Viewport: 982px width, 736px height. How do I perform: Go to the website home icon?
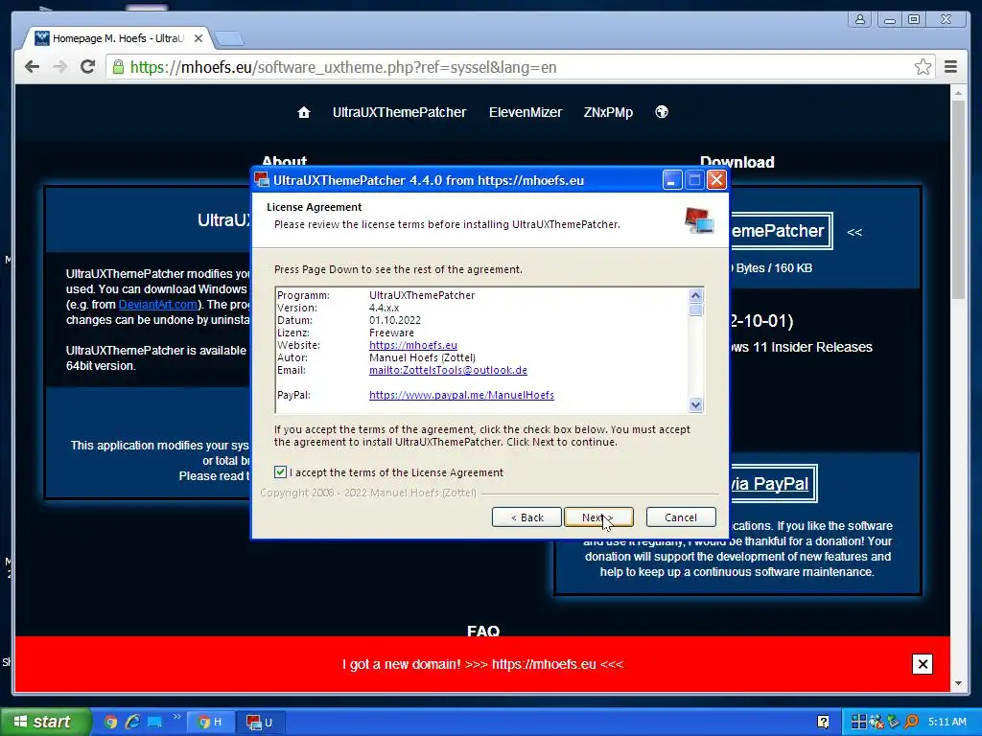[x=304, y=112]
